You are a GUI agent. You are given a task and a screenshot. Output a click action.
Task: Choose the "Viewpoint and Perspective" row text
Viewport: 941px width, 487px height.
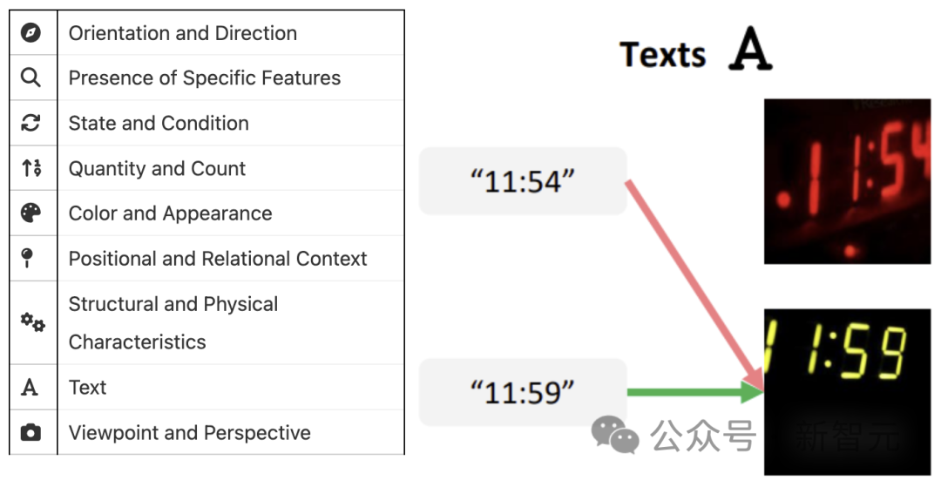point(190,433)
